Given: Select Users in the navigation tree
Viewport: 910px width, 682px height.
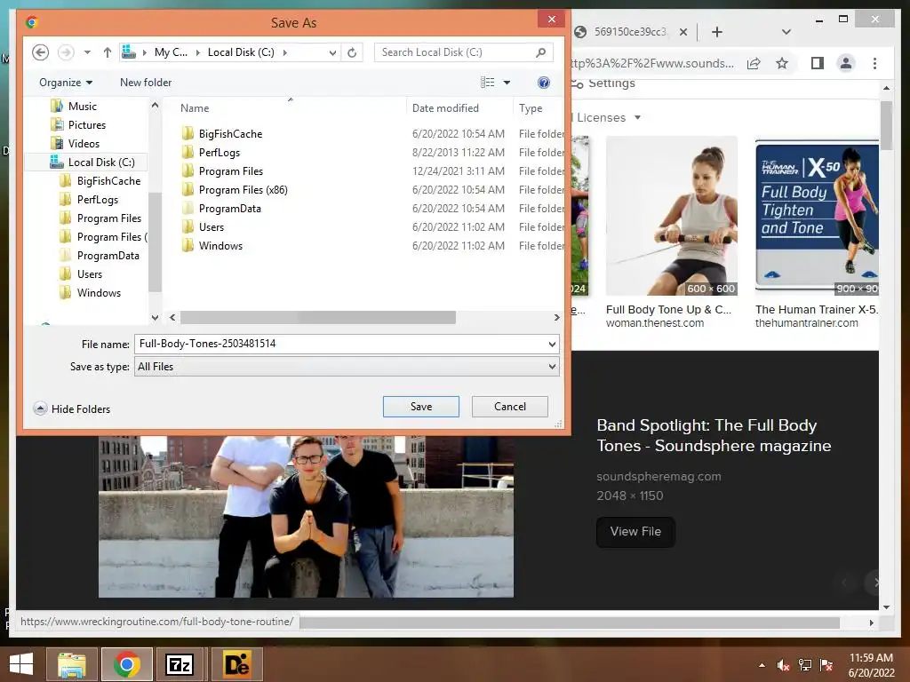Looking at the screenshot, I should (x=90, y=274).
